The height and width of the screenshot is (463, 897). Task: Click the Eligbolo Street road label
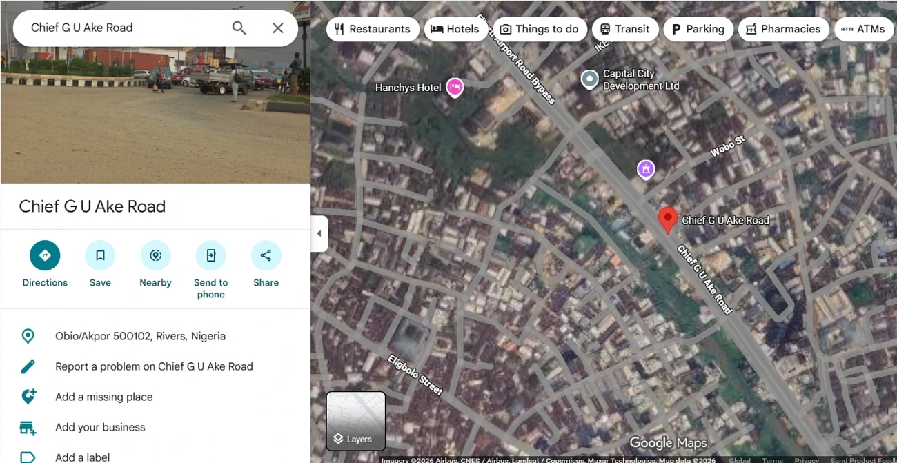pyautogui.click(x=415, y=375)
